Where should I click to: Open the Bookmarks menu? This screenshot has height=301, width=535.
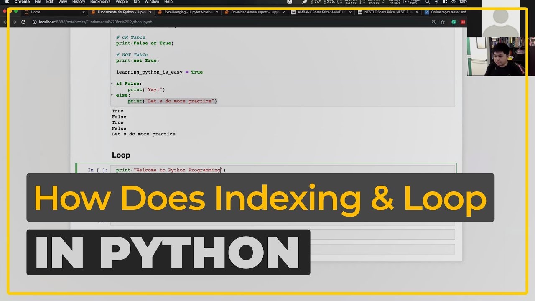point(100,2)
